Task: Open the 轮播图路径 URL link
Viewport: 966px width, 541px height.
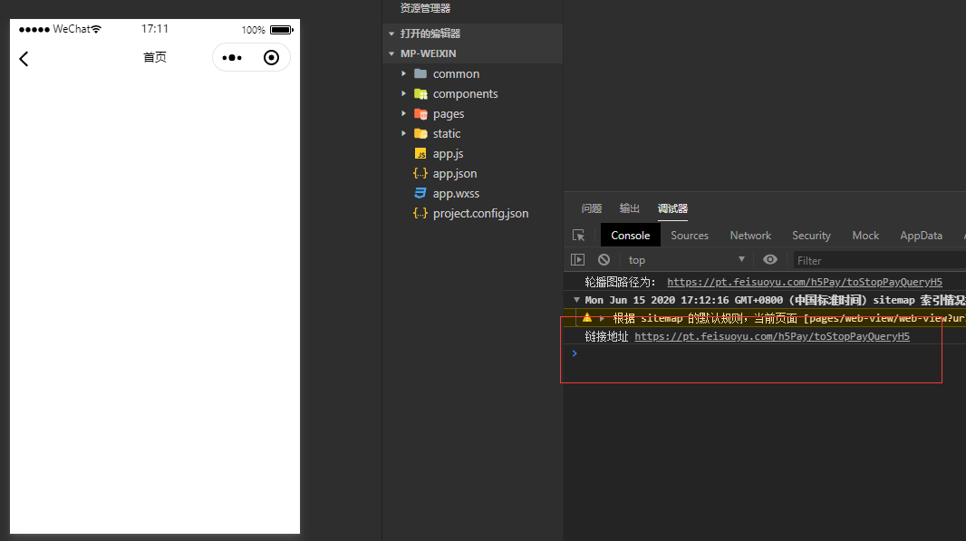Action: tap(805, 282)
